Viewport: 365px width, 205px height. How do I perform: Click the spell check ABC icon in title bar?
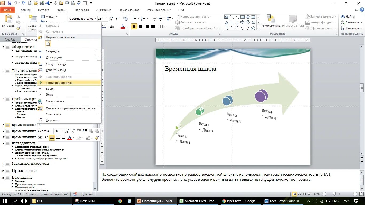tap(79, 3)
